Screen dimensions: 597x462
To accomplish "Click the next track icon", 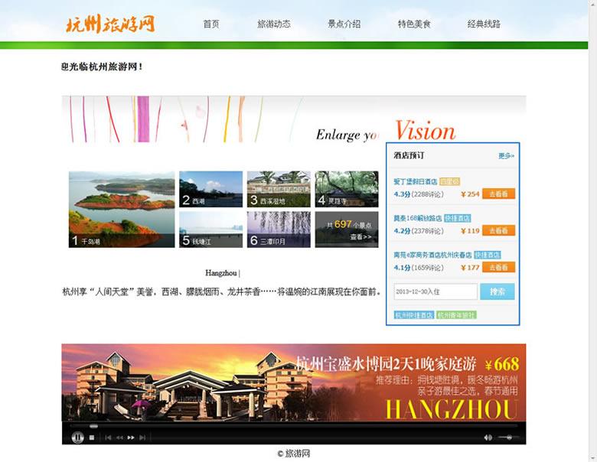I will pyautogui.click(x=142, y=438).
